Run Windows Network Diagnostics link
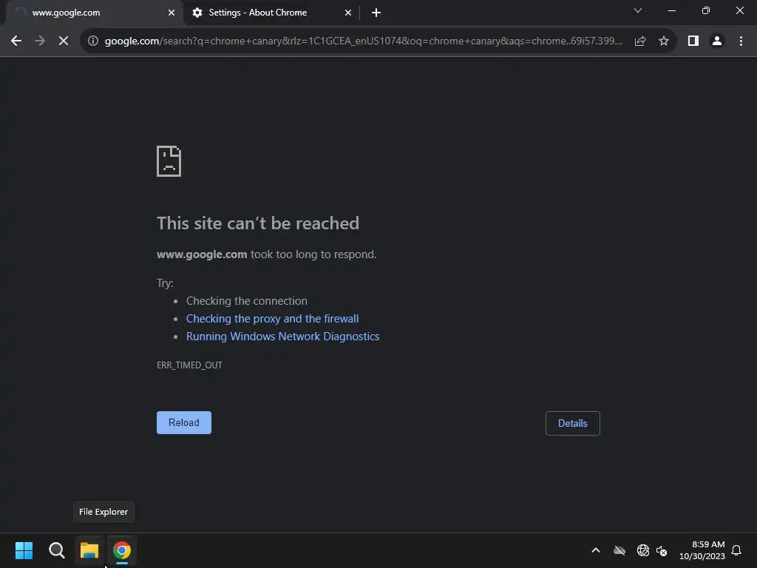 pyautogui.click(x=283, y=337)
